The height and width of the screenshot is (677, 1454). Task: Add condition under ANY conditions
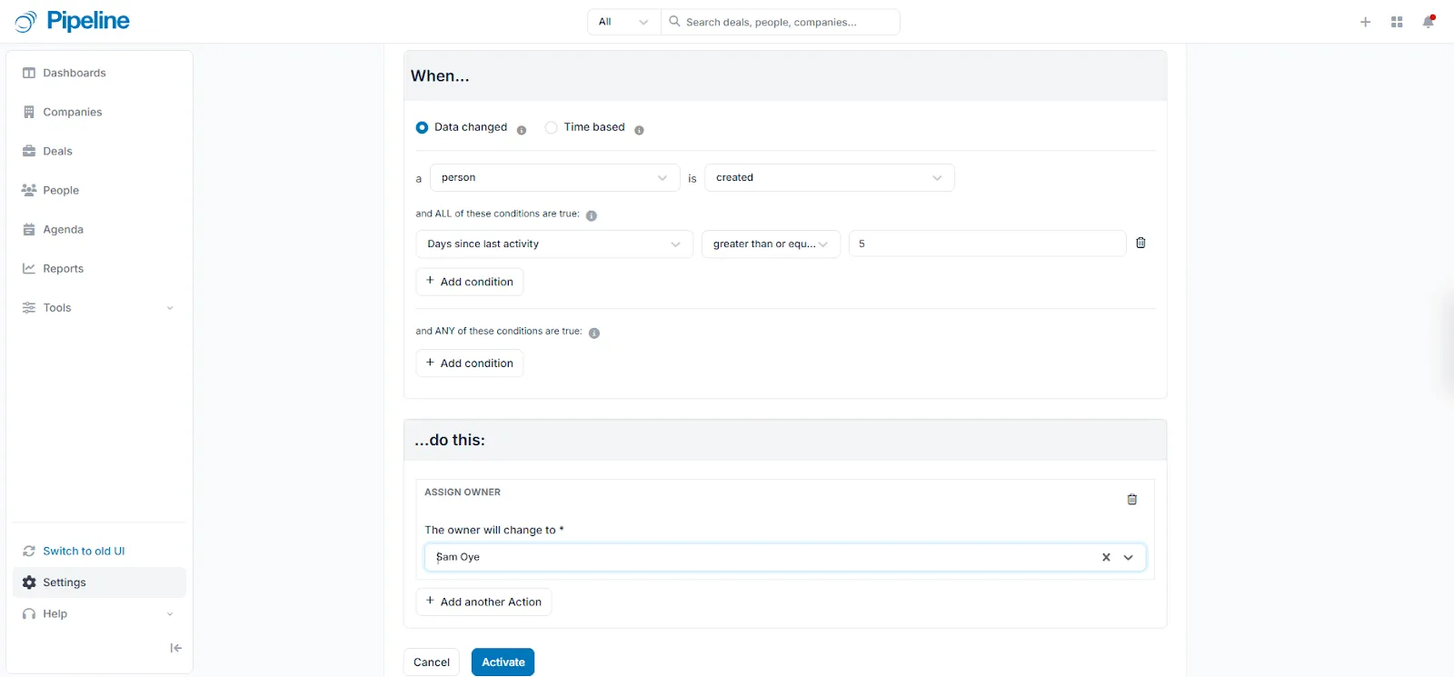[x=470, y=363]
